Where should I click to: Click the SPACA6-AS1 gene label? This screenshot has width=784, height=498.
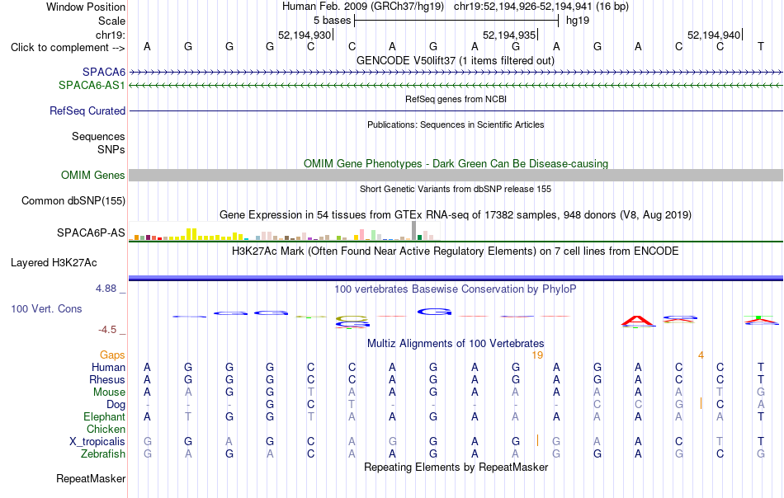point(92,86)
